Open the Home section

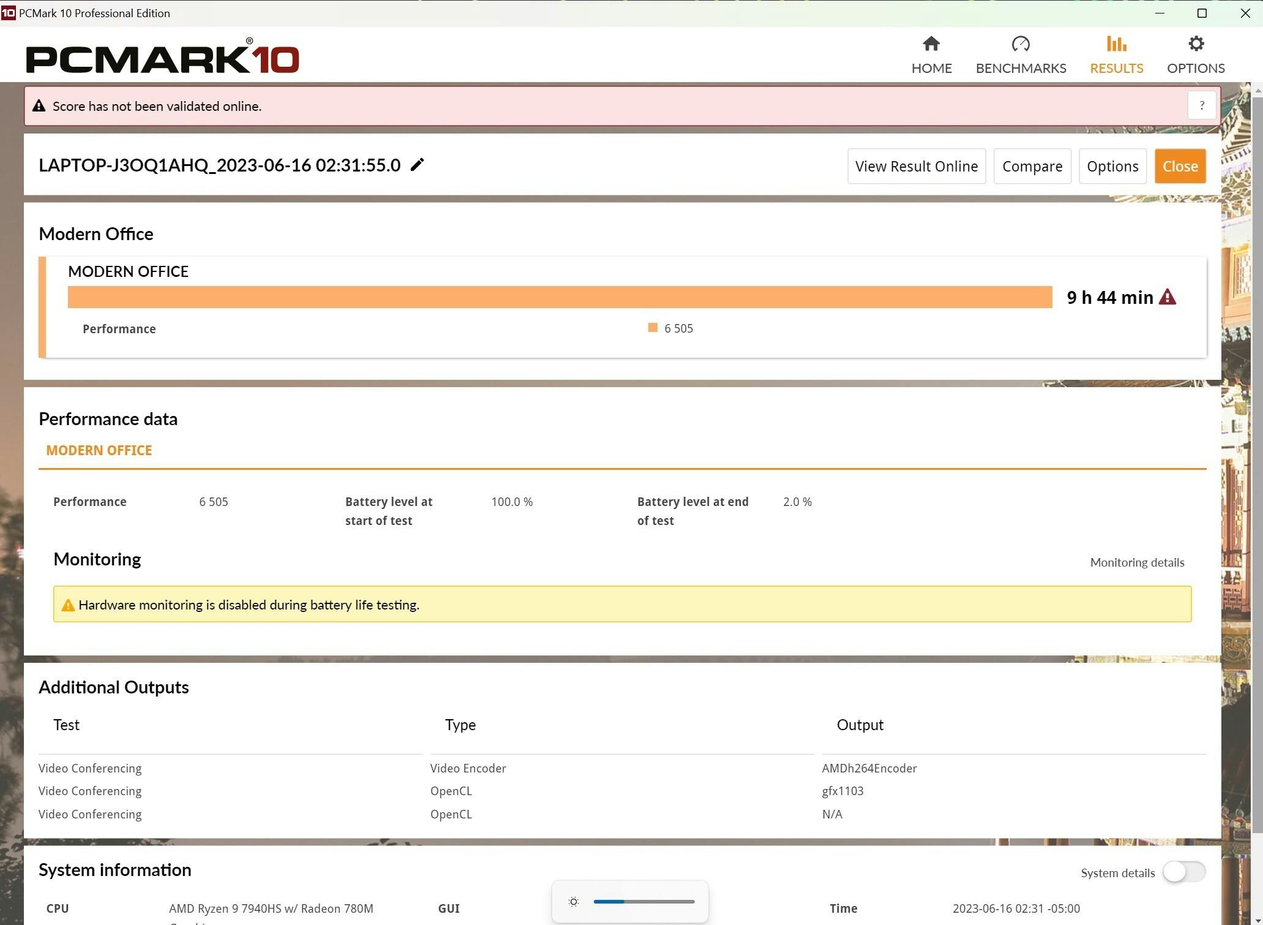[931, 55]
